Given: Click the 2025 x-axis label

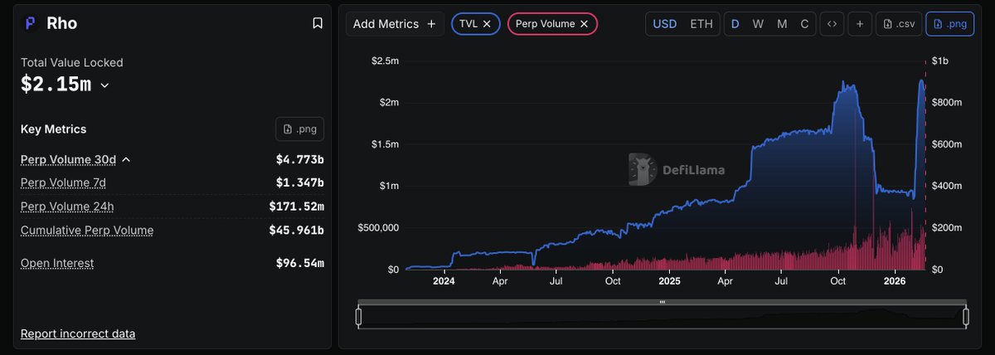Looking at the screenshot, I should [x=669, y=281].
